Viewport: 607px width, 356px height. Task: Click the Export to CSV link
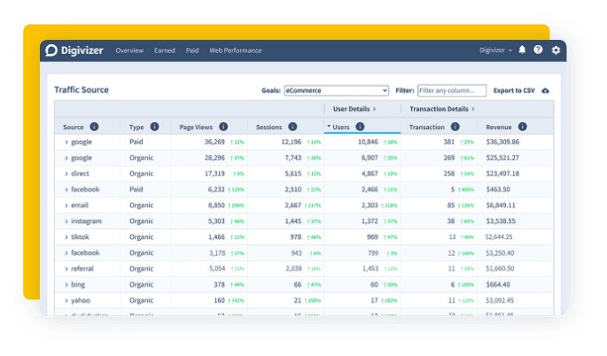[515, 90]
